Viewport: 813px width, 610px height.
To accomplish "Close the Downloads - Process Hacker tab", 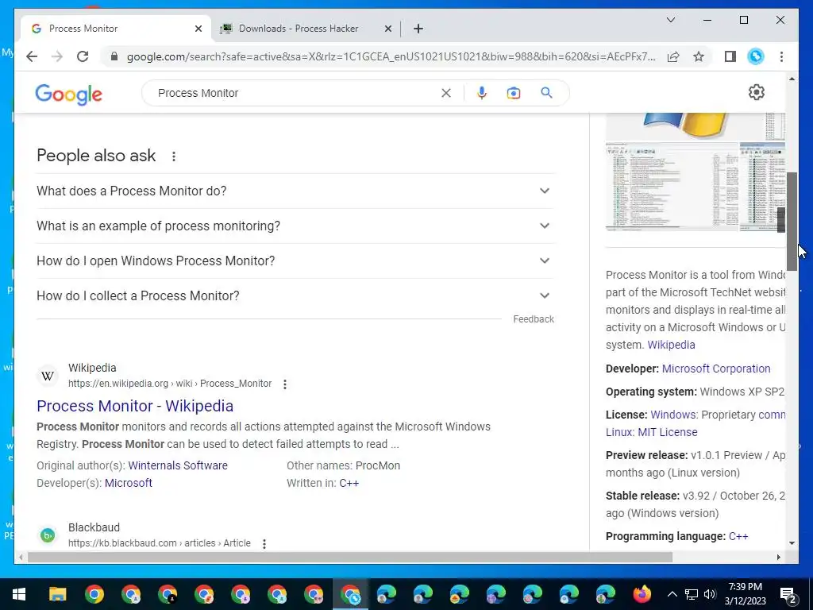I will tap(387, 29).
